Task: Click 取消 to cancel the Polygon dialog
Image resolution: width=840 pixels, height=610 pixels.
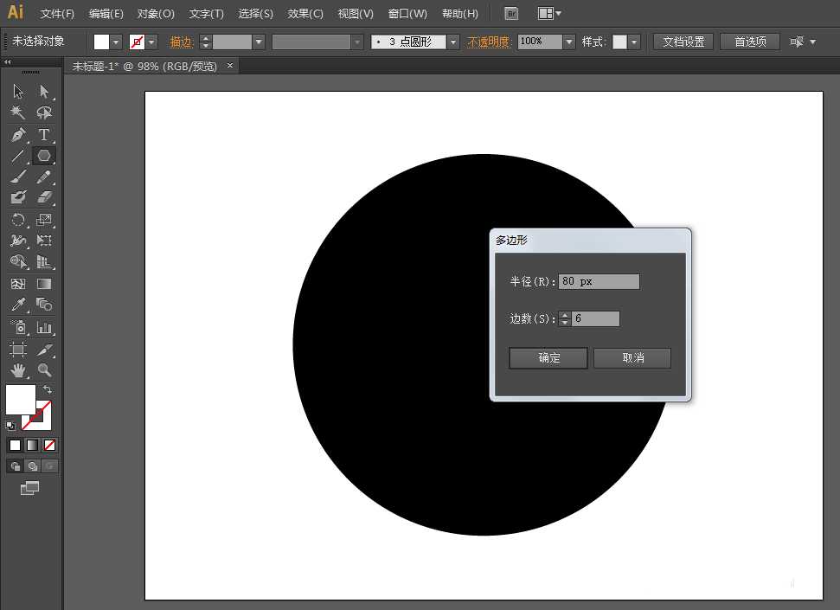Action: (632, 357)
